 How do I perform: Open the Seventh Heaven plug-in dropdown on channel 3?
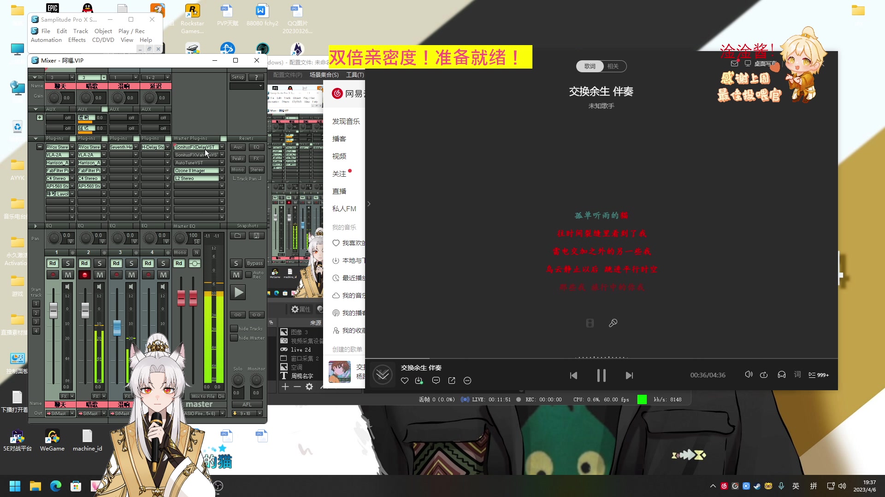click(136, 147)
